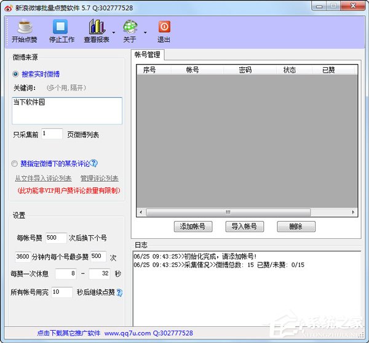Click the maximum rest seconds field 32
This screenshot has height=343, width=369.
(99, 274)
